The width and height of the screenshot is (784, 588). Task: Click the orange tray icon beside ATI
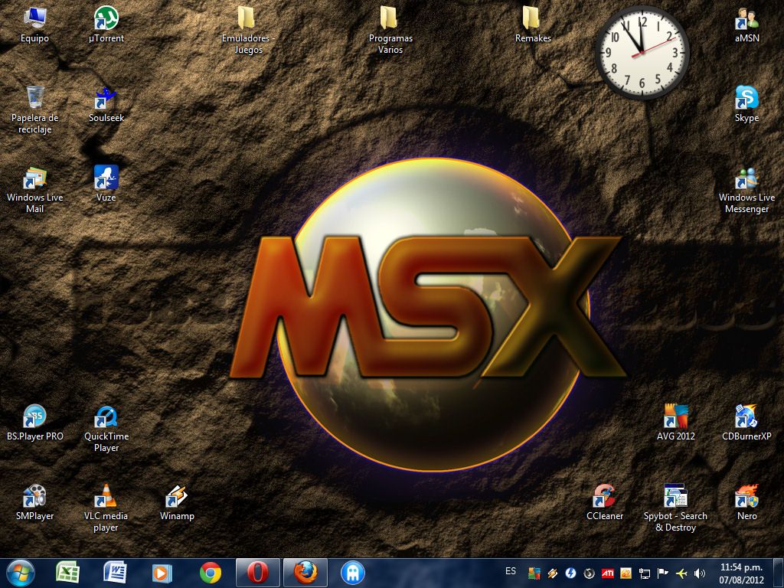point(626,573)
